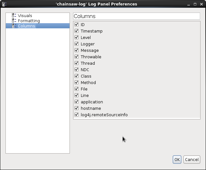Hide the Throwable column
206x170 pixels.
pyautogui.click(x=77, y=57)
